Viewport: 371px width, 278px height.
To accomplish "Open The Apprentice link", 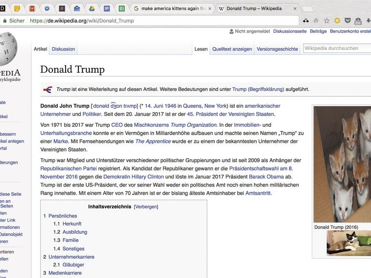I will [x=153, y=141].
